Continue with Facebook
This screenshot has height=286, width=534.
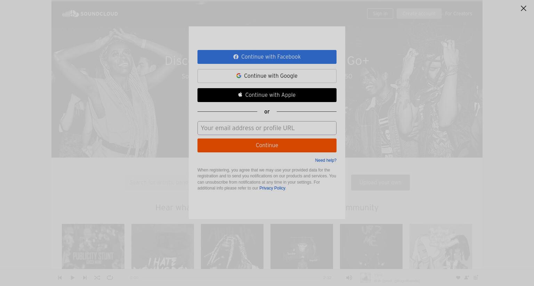tap(267, 57)
